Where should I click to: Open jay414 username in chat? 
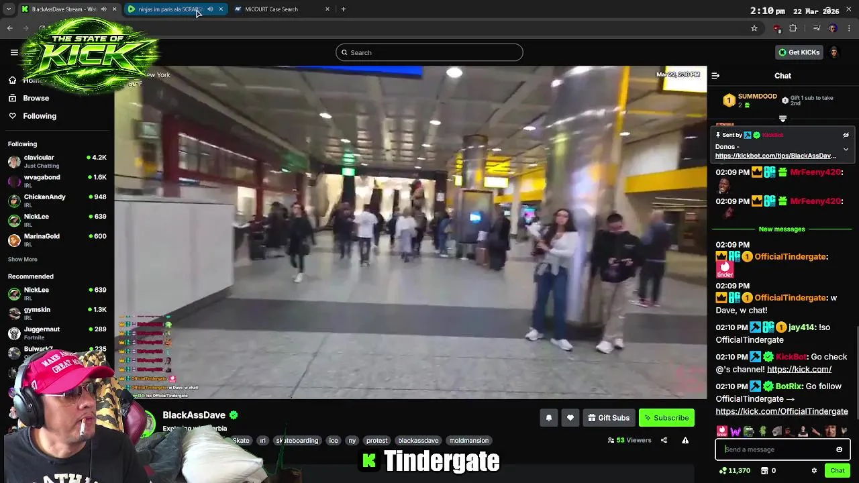coord(801,327)
